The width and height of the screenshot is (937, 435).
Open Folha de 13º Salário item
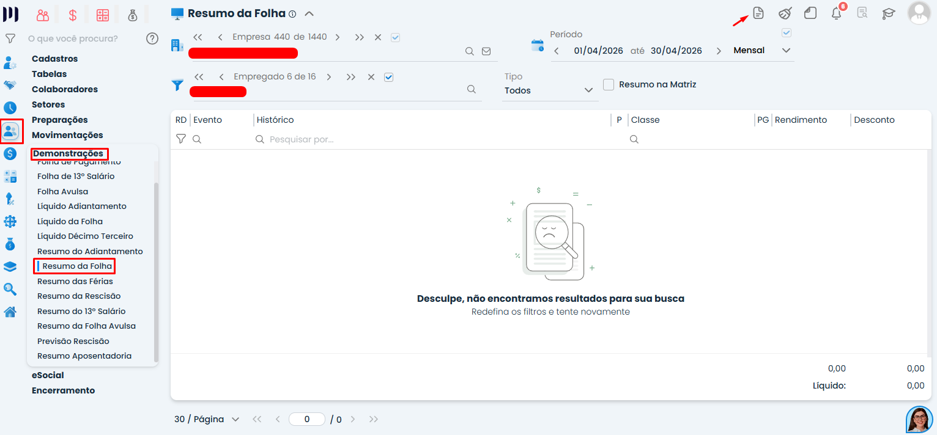[x=76, y=176]
